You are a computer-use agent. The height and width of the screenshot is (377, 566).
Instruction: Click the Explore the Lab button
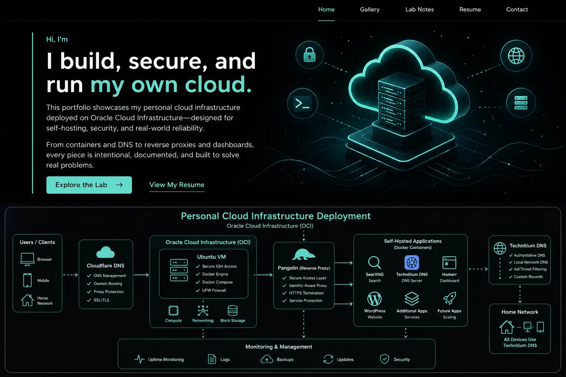[89, 185]
